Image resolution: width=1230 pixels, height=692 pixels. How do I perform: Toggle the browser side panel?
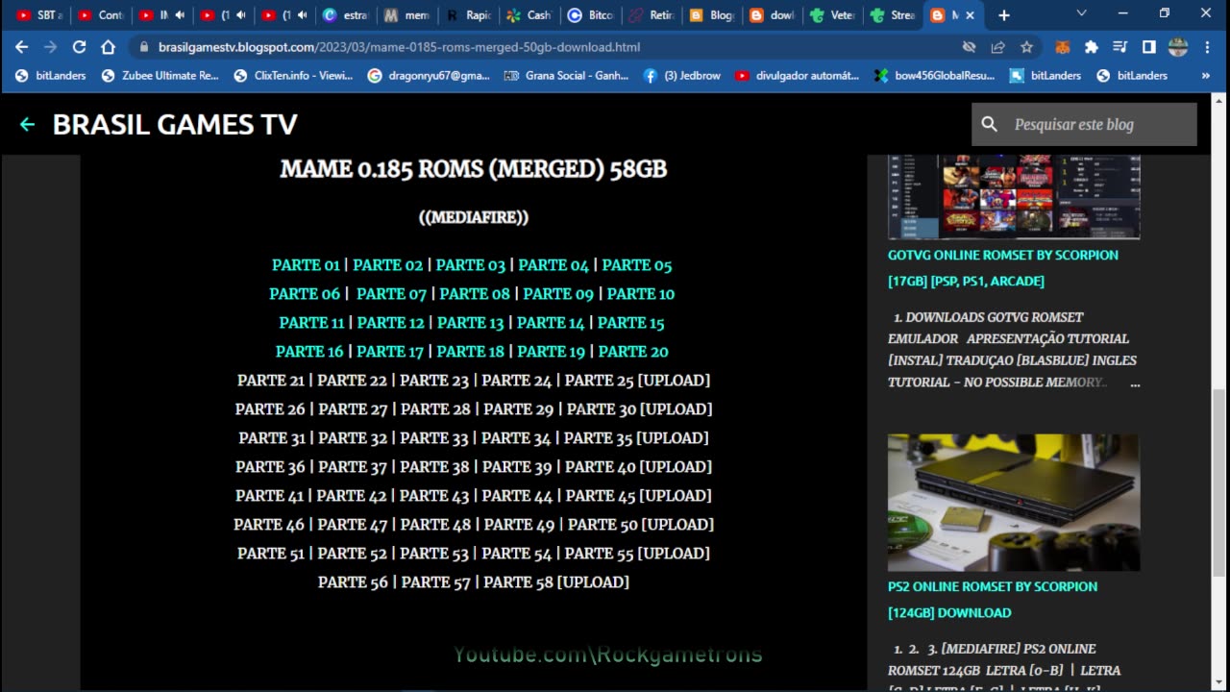click(x=1148, y=47)
